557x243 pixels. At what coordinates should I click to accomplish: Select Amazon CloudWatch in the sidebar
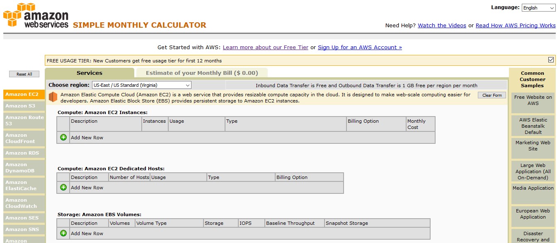point(24,203)
